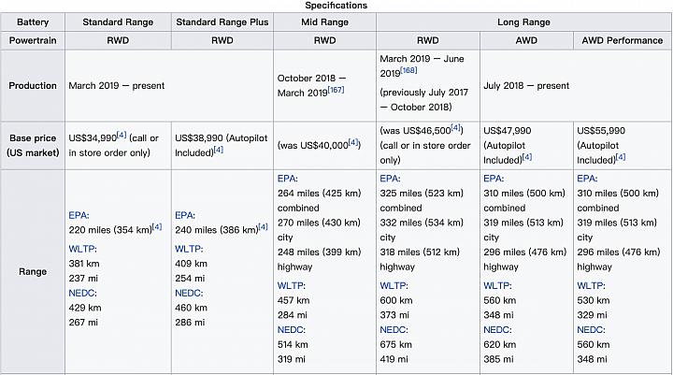This screenshot has height=375, width=673.
Task: Click the Long Range column header
Action: [x=523, y=22]
